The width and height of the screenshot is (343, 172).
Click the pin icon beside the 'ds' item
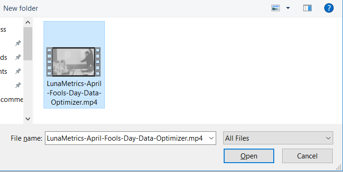tap(18, 57)
